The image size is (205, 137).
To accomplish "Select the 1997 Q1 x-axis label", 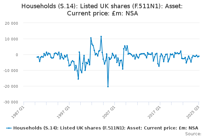I will (x=64, y=111).
